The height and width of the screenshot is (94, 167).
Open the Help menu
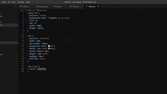click(28, 2)
